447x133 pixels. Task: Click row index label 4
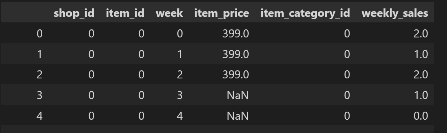[x=39, y=116]
